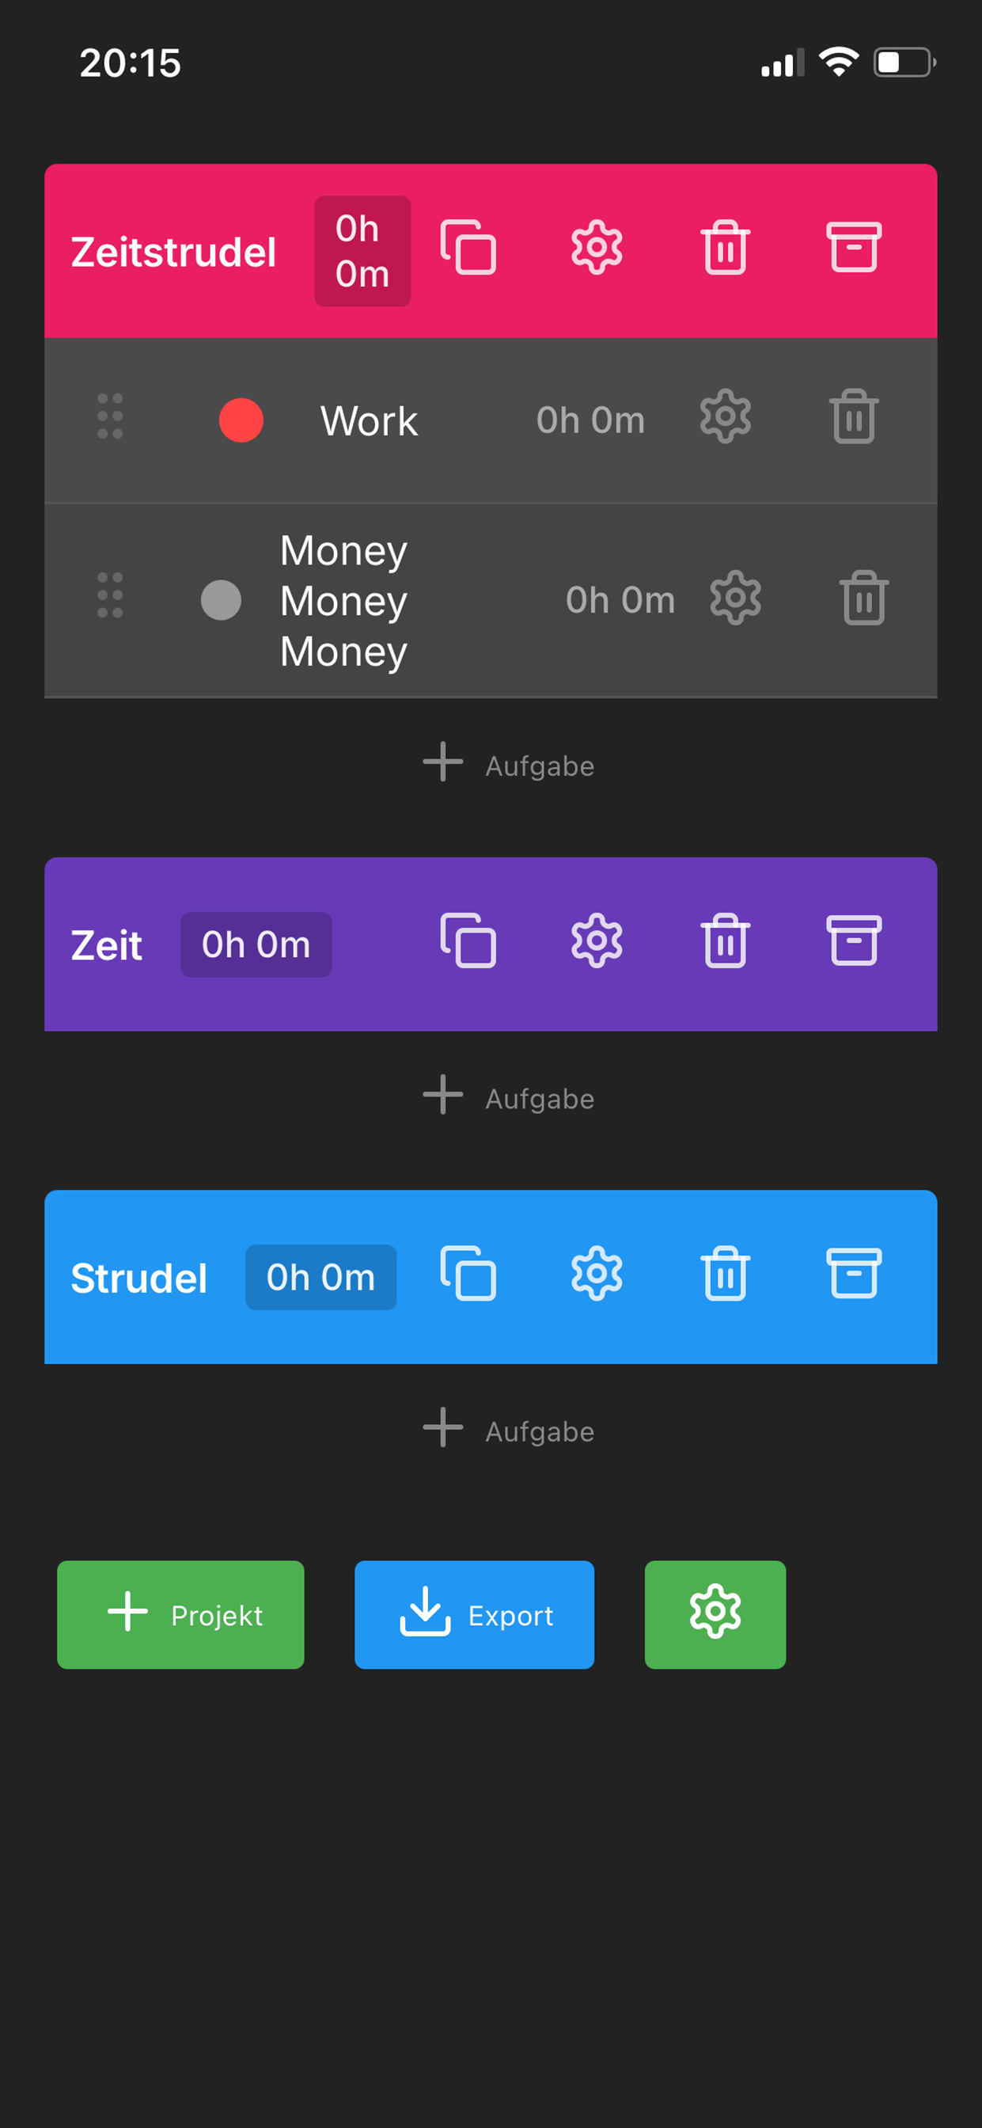Open the green global settings button

click(x=715, y=1614)
